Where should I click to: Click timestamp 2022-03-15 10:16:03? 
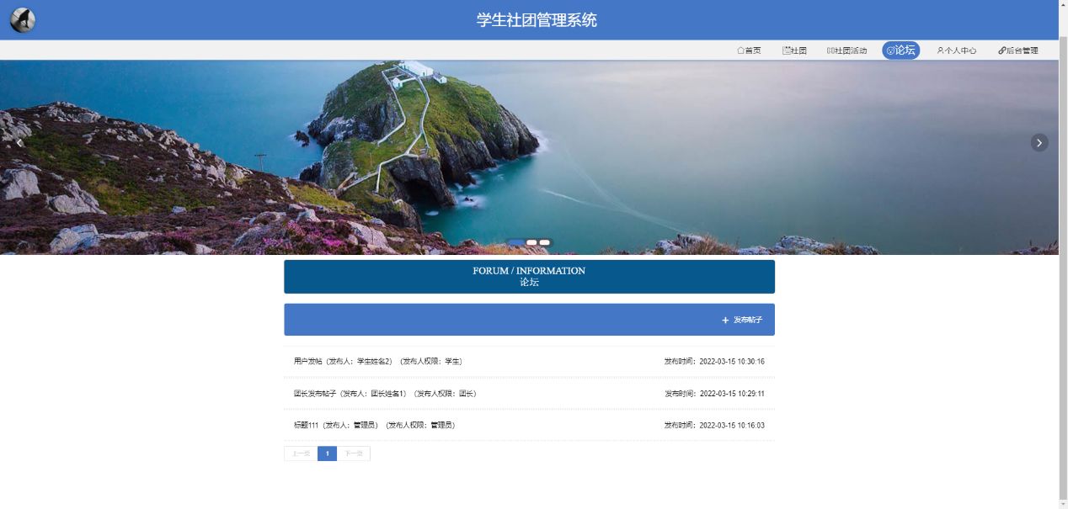pyautogui.click(x=732, y=426)
